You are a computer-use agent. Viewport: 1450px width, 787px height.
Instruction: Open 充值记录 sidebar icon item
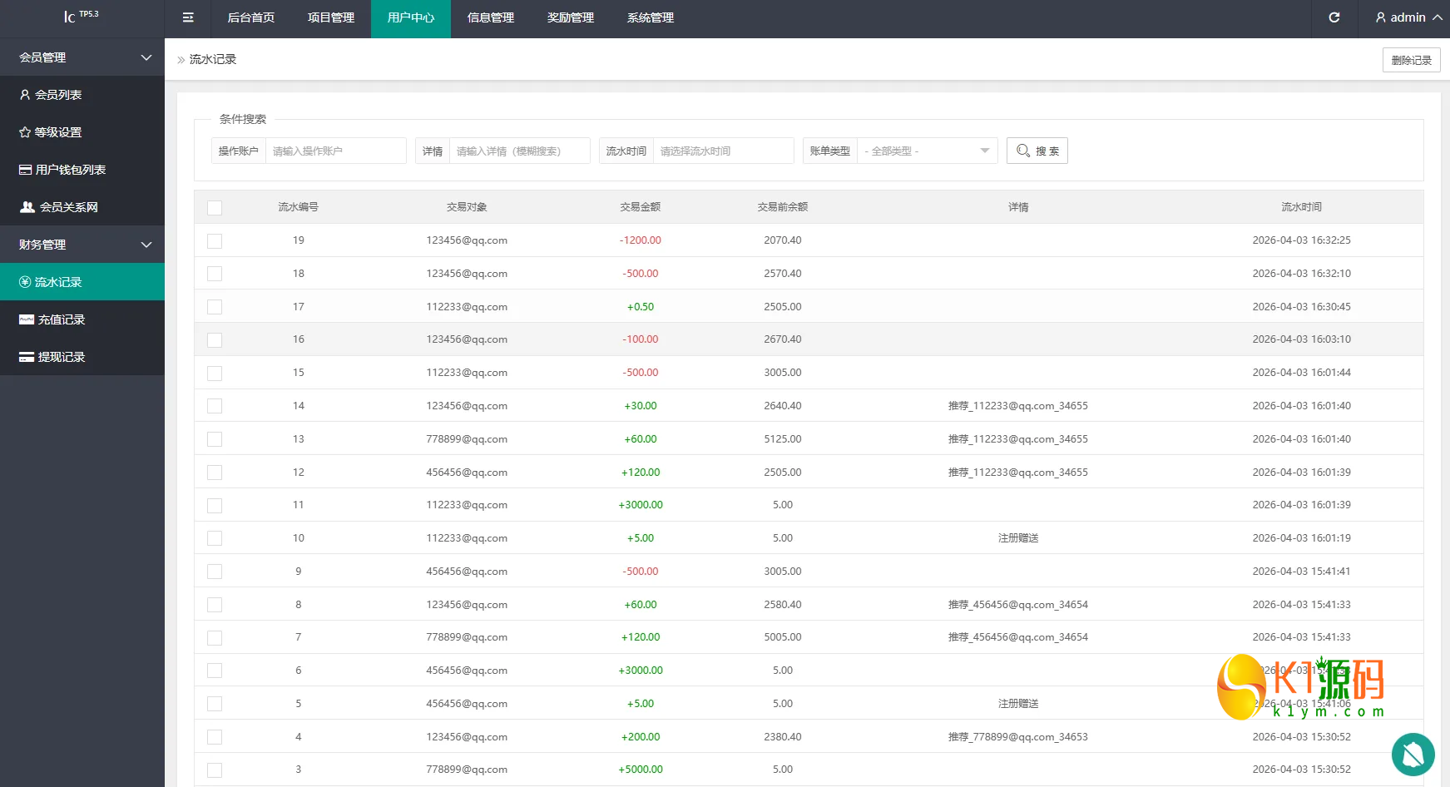(x=27, y=319)
